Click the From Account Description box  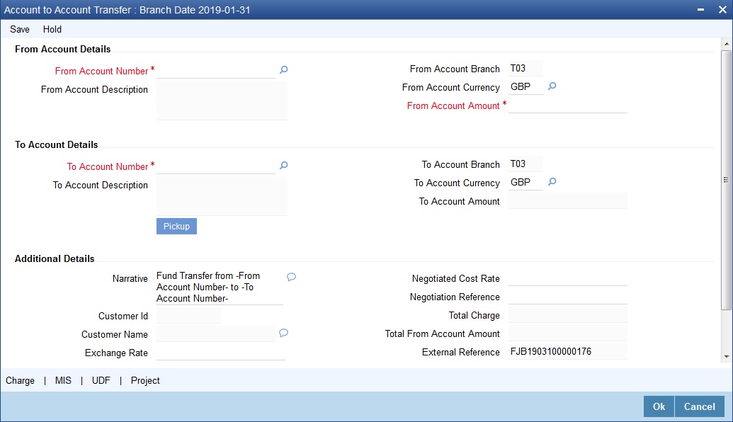222,101
